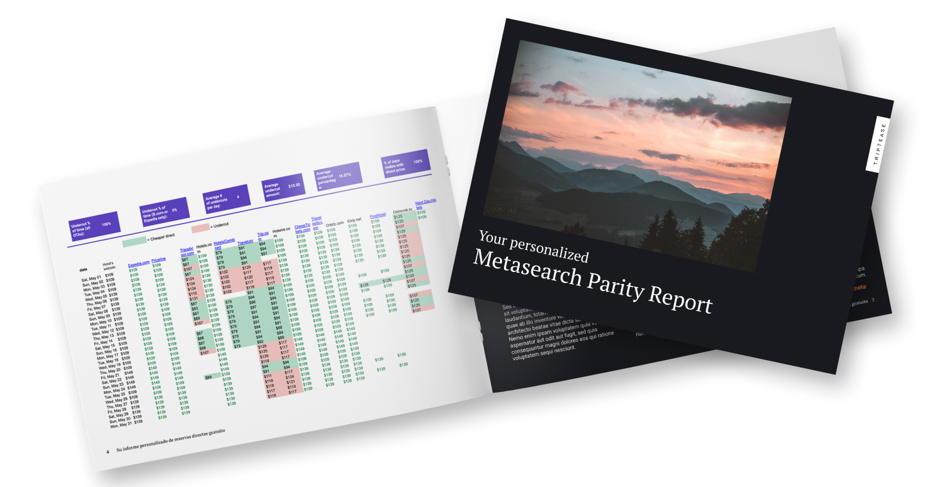The image size is (928, 487).
Task: Click the '% of days visible with direct price' box
Action: tap(406, 163)
